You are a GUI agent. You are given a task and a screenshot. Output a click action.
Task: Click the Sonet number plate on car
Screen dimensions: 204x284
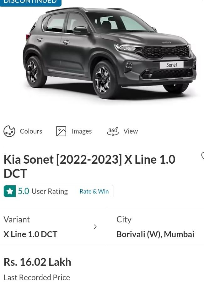171,65
